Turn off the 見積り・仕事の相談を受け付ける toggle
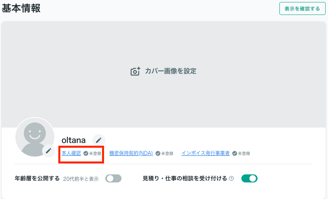328x199 pixels. coord(249,178)
